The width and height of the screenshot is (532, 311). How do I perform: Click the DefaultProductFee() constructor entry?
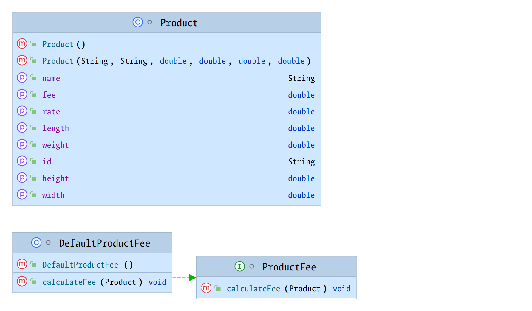tap(80, 265)
